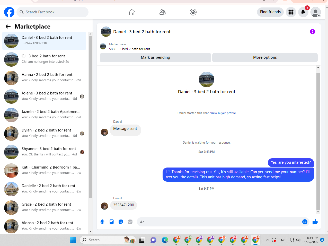Click conversation list scroll down arrow
This screenshot has height=246, width=328.
tap(90, 231)
